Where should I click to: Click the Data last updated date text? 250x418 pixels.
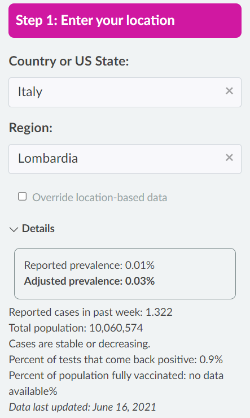click(82, 407)
